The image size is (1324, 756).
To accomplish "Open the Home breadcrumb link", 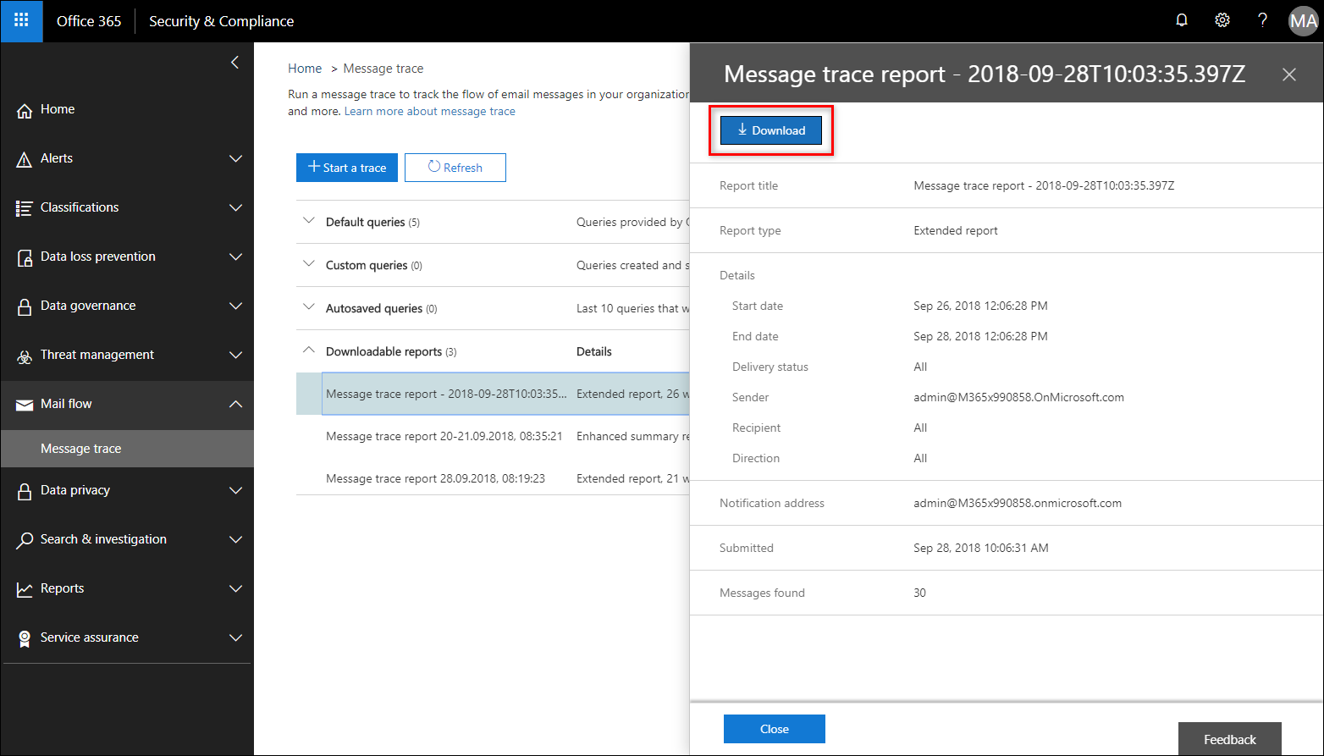I will 305,68.
